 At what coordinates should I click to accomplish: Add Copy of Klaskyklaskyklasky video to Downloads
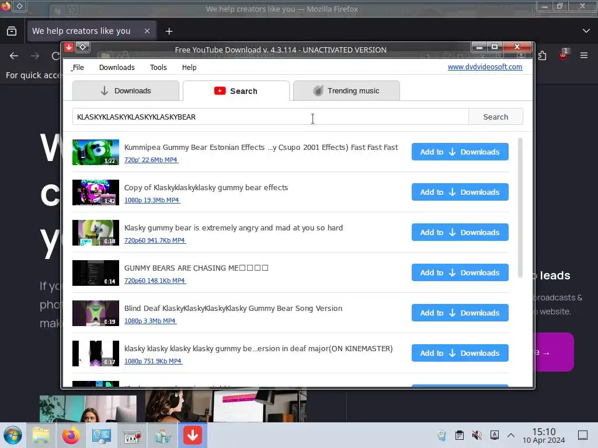tap(460, 192)
